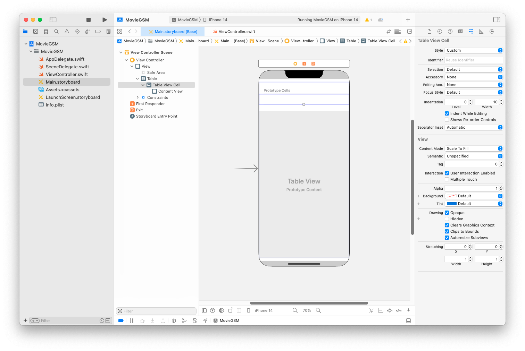Toggle Clears Graphics Context

(x=447, y=225)
